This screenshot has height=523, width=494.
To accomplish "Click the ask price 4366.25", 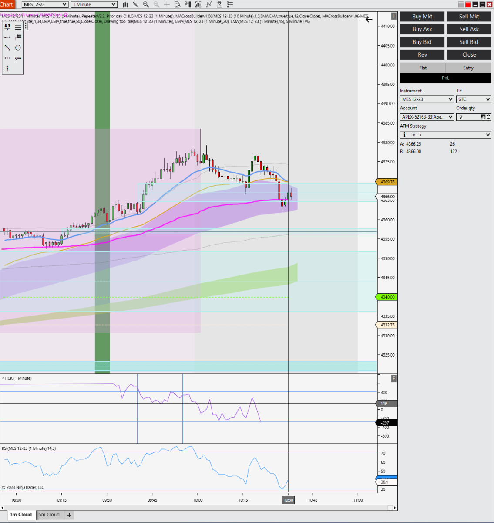I will (x=413, y=144).
